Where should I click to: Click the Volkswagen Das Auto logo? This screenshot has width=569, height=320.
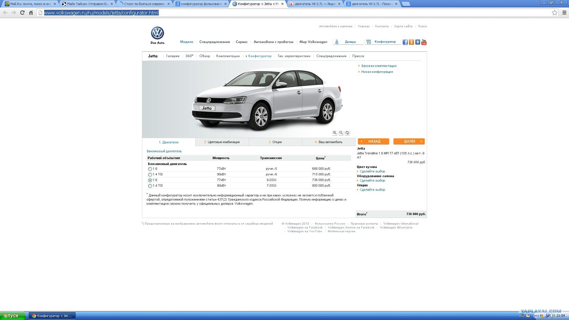click(x=158, y=35)
